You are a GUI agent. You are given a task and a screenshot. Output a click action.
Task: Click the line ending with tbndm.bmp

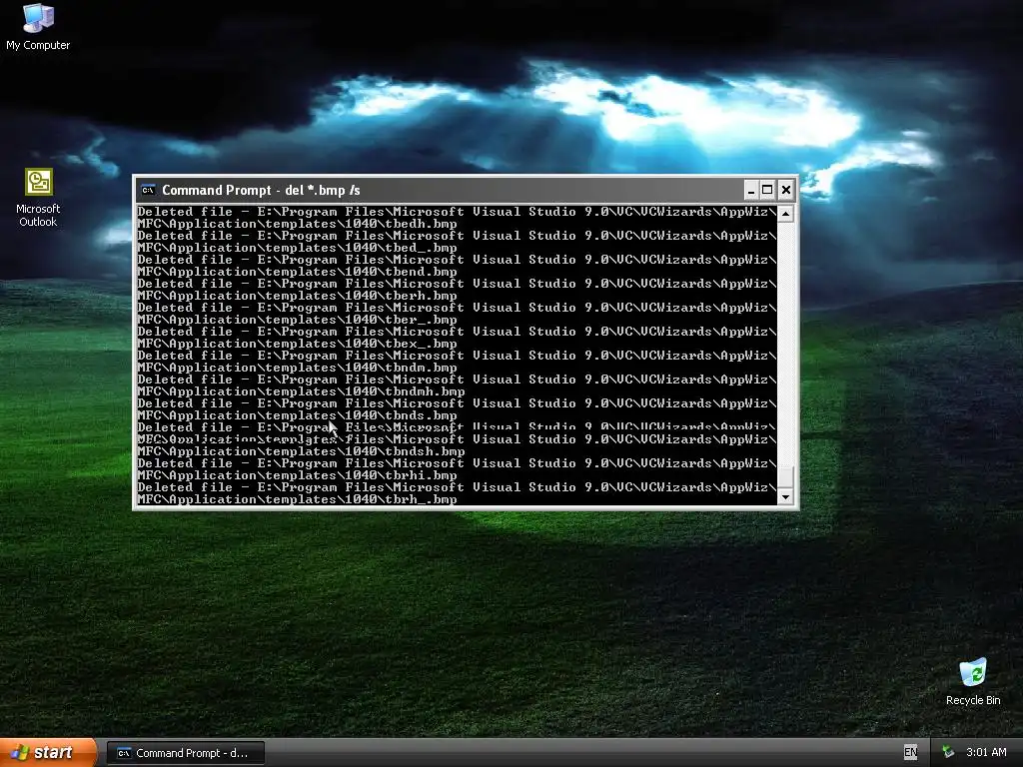click(x=297, y=368)
